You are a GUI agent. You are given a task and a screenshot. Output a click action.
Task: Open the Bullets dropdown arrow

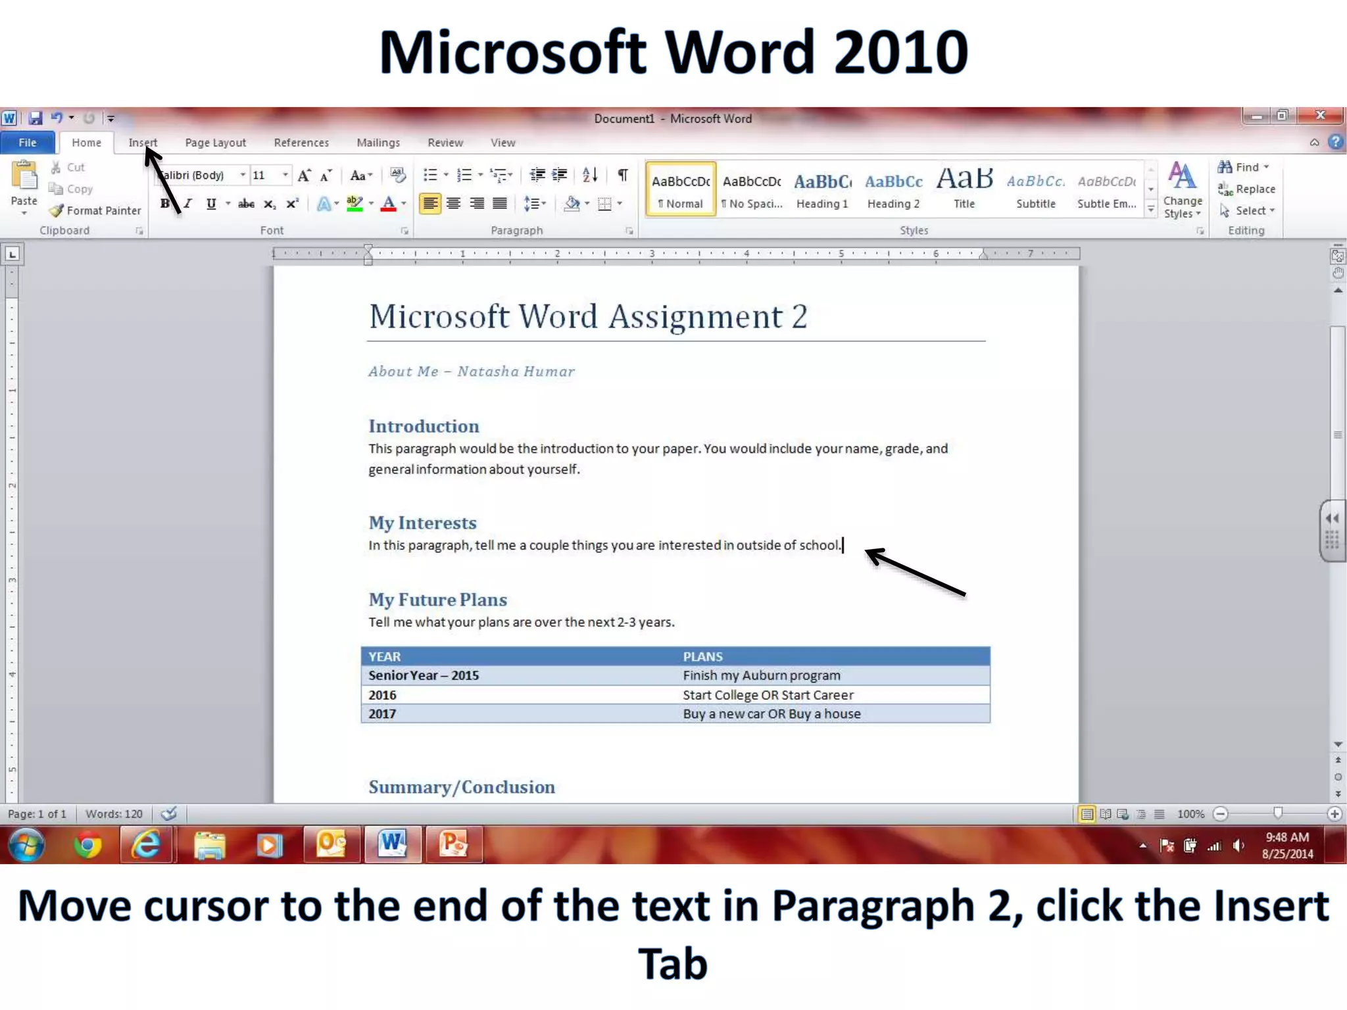[x=446, y=175]
